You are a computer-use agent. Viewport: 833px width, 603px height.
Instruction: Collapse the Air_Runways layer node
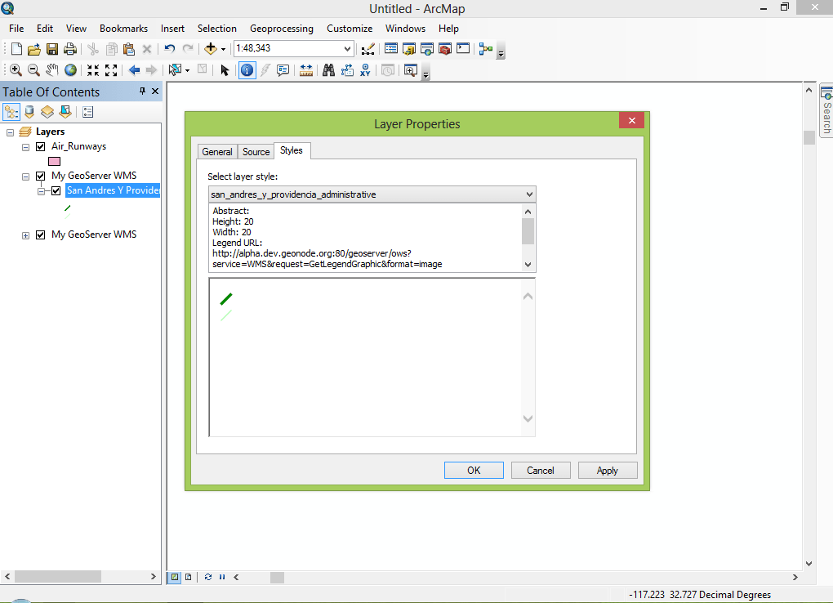25,147
